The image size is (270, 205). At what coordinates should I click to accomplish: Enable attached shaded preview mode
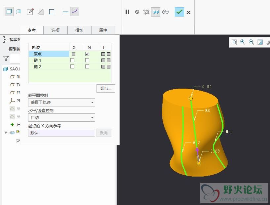pyautogui.click(x=156, y=12)
